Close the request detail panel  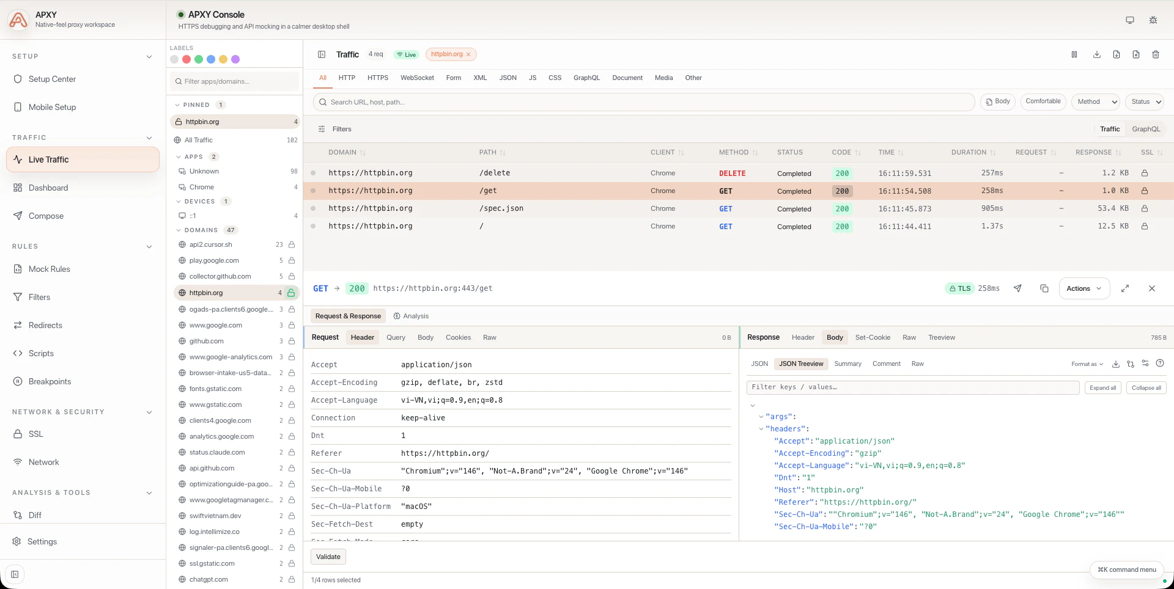[x=1152, y=288]
